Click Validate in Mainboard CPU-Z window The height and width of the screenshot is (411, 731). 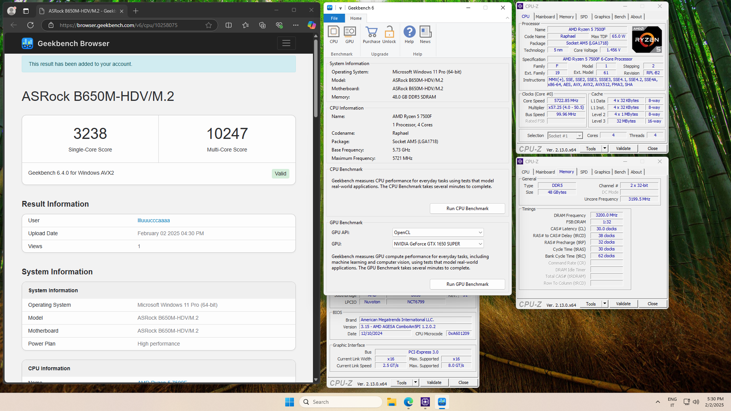click(434, 382)
